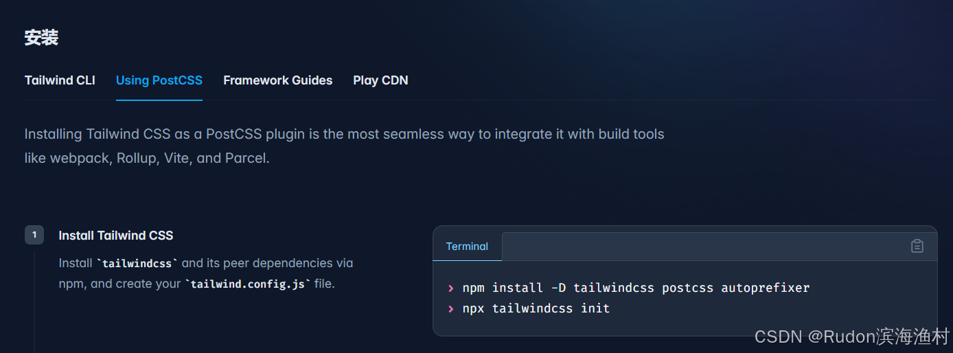
Task: Select the Using PostCSS tab
Action: pyautogui.click(x=159, y=80)
